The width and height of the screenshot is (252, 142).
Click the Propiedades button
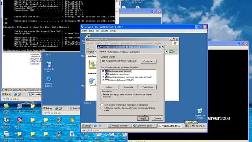[x=148, y=87]
